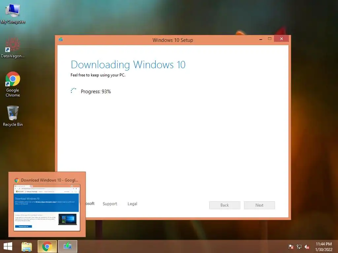Open File Explorer from the taskbar
The image size is (338, 253).
tap(27, 246)
